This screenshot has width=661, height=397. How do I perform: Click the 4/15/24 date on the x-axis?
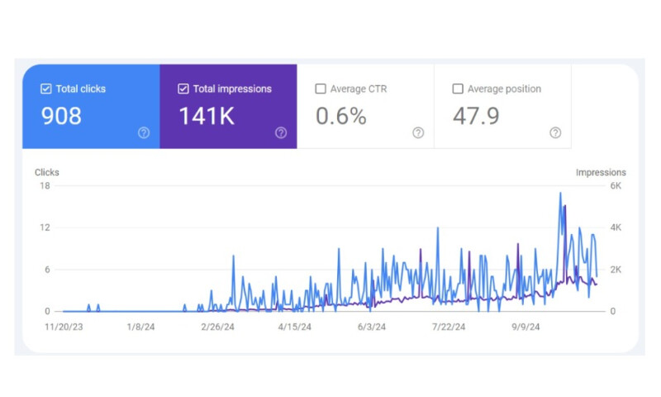(294, 328)
